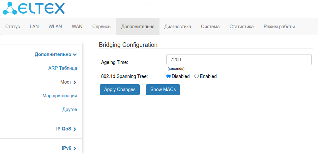Focus the Ageing Time input field
This screenshot has height=158, width=318.
click(239, 60)
